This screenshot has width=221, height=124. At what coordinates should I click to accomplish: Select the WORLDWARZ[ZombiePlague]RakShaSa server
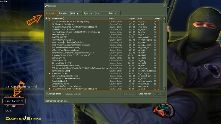coord(104,42)
